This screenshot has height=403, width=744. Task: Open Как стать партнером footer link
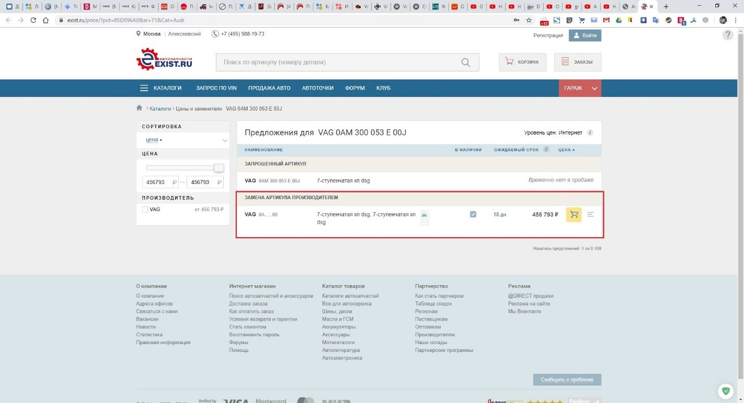[x=439, y=296]
